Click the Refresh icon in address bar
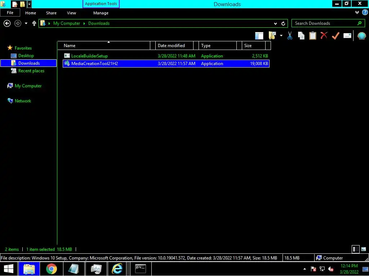This screenshot has width=369, height=276. point(283,23)
